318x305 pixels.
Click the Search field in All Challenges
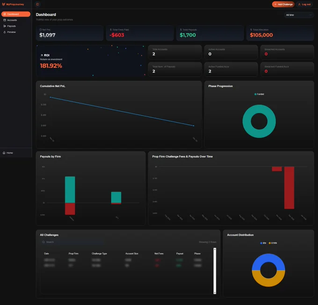coord(73,242)
